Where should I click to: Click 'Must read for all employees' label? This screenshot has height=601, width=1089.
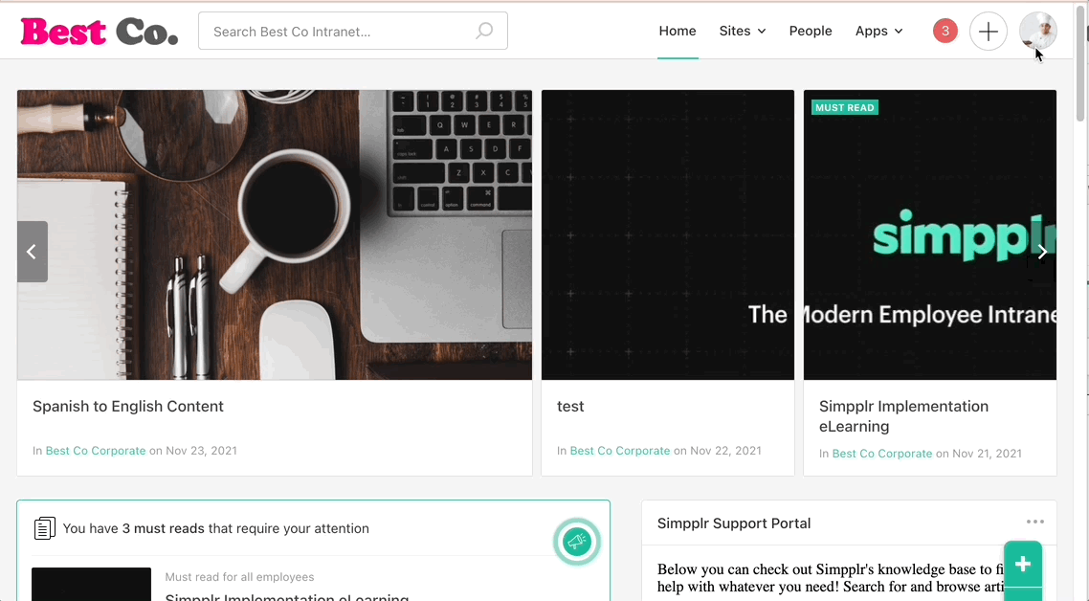click(x=239, y=577)
